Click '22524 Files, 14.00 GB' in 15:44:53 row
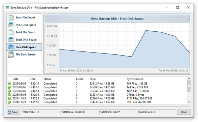This screenshot has width=198, height=122. (102, 91)
